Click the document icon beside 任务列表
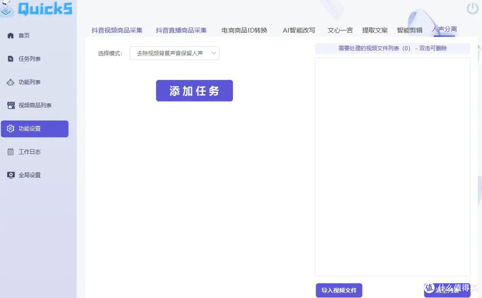Image resolution: width=482 pixels, height=298 pixels. pyautogui.click(x=10, y=59)
